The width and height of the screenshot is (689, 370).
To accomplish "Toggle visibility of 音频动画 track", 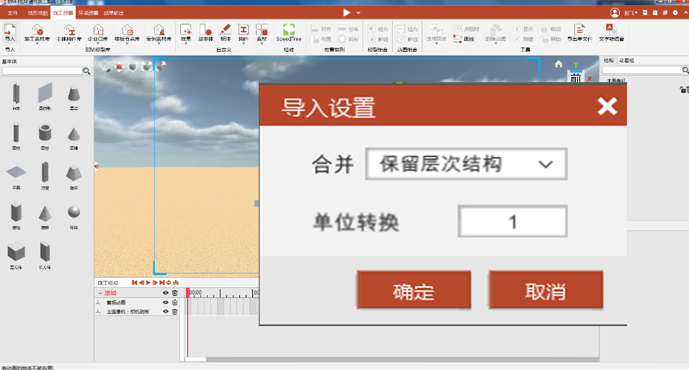I will pyautogui.click(x=166, y=302).
